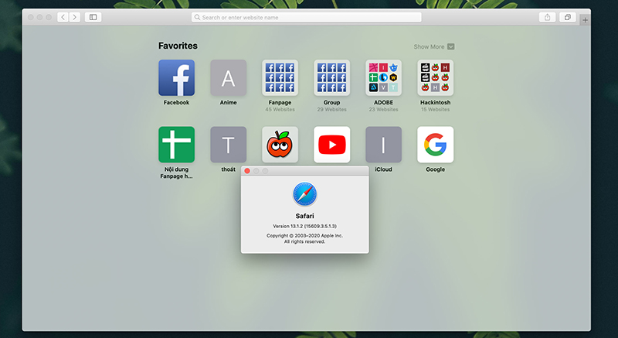The width and height of the screenshot is (618, 338).
Task: Open the thoát favorite tile
Action: pos(228,145)
